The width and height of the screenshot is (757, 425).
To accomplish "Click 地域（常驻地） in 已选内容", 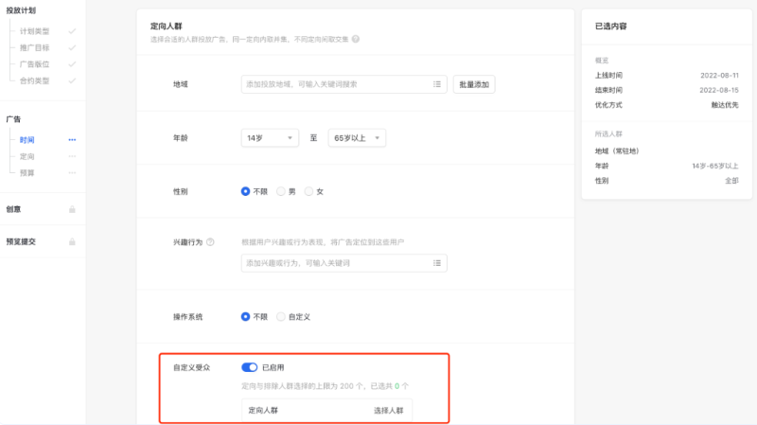I will tap(617, 151).
